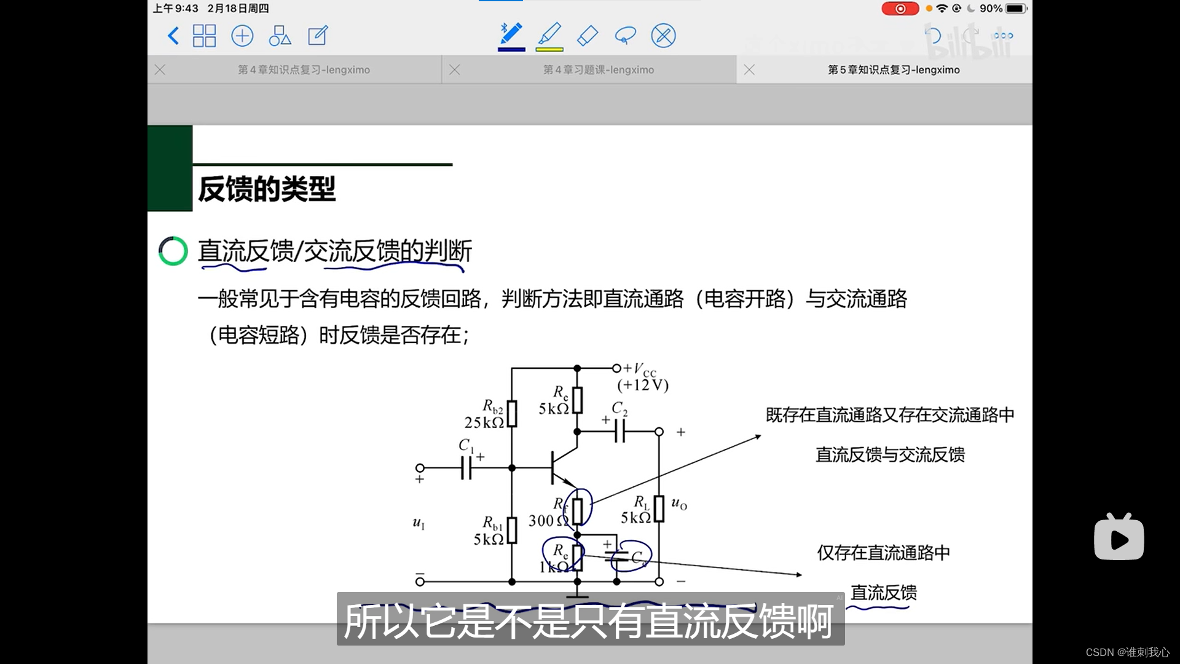
Task: Open the three-dots more options menu
Action: point(1003,36)
